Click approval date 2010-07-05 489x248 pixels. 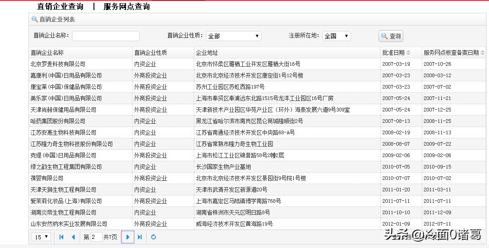click(x=396, y=167)
